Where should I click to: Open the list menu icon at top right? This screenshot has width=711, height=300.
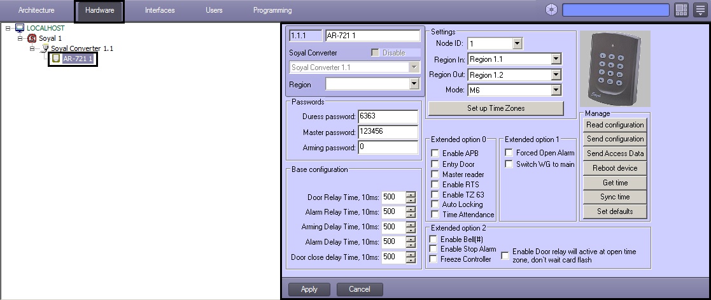pos(700,10)
